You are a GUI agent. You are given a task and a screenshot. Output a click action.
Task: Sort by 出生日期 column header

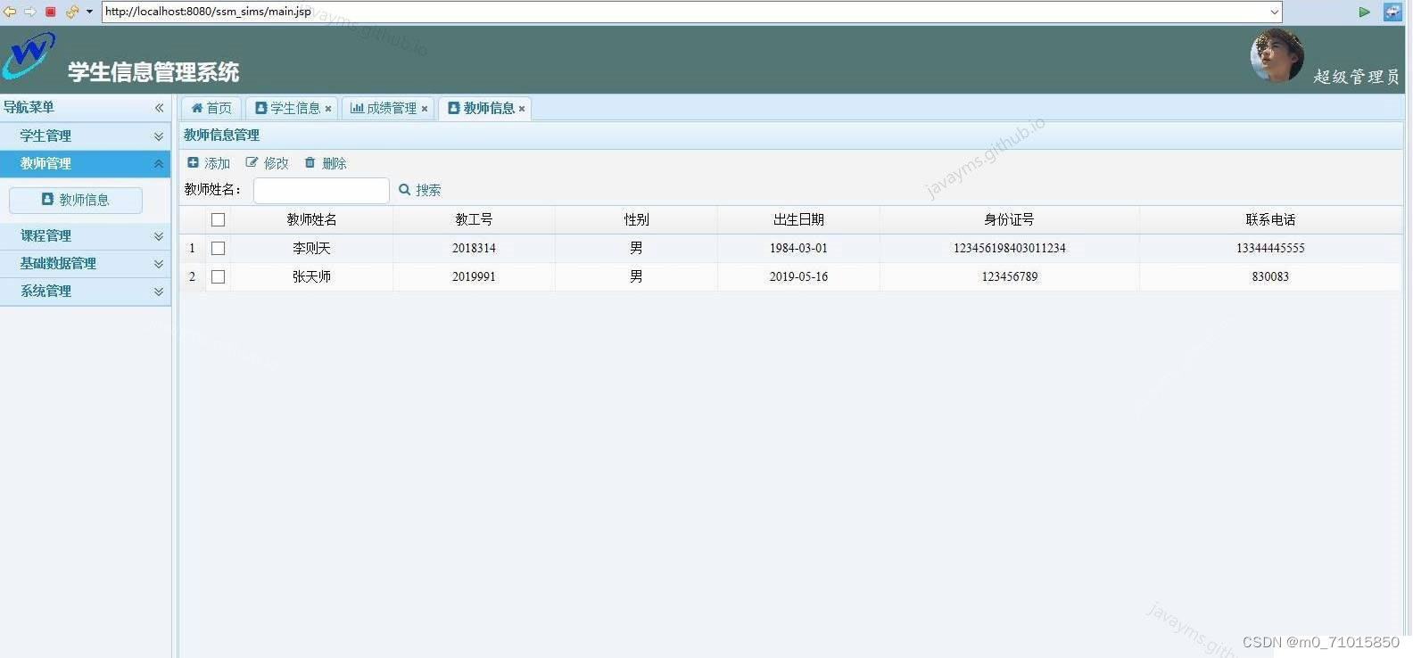(798, 219)
